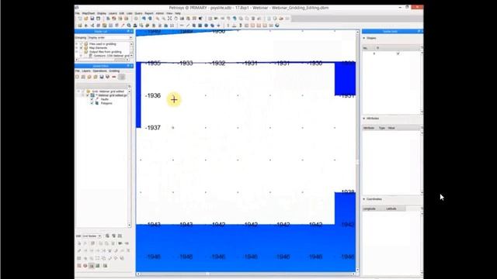Pin the Display List panel

(128, 31)
